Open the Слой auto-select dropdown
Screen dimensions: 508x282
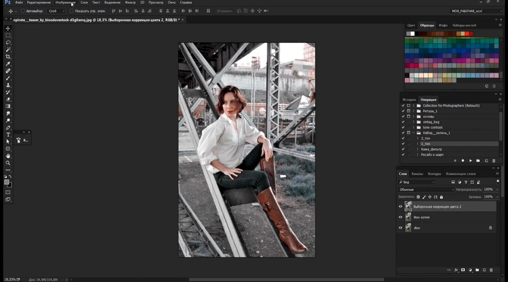pyautogui.click(x=57, y=11)
